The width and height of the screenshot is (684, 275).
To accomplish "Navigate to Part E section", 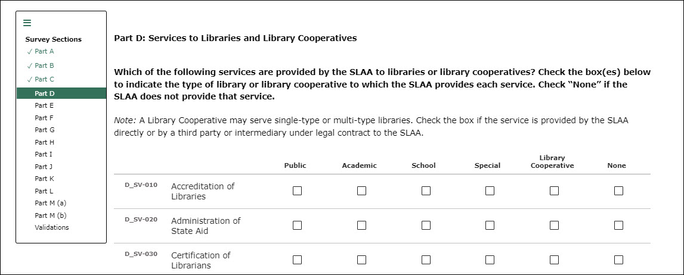I will pyautogui.click(x=44, y=105).
